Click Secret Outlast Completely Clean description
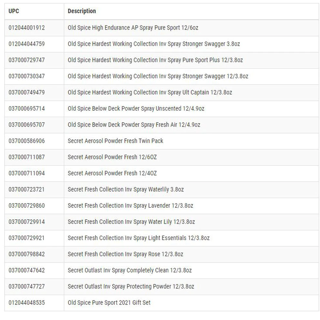This screenshot has height=320, width=320. coord(129,270)
